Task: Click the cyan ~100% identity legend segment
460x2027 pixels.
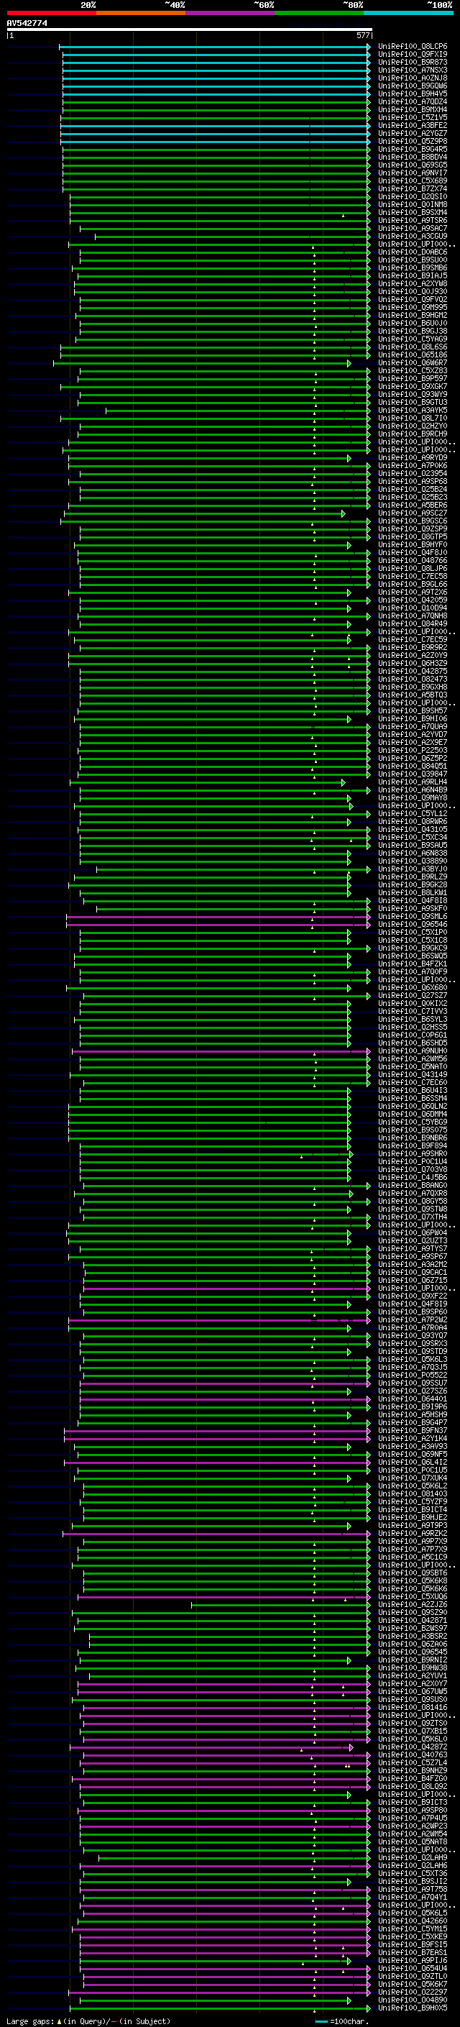Action: [409, 13]
